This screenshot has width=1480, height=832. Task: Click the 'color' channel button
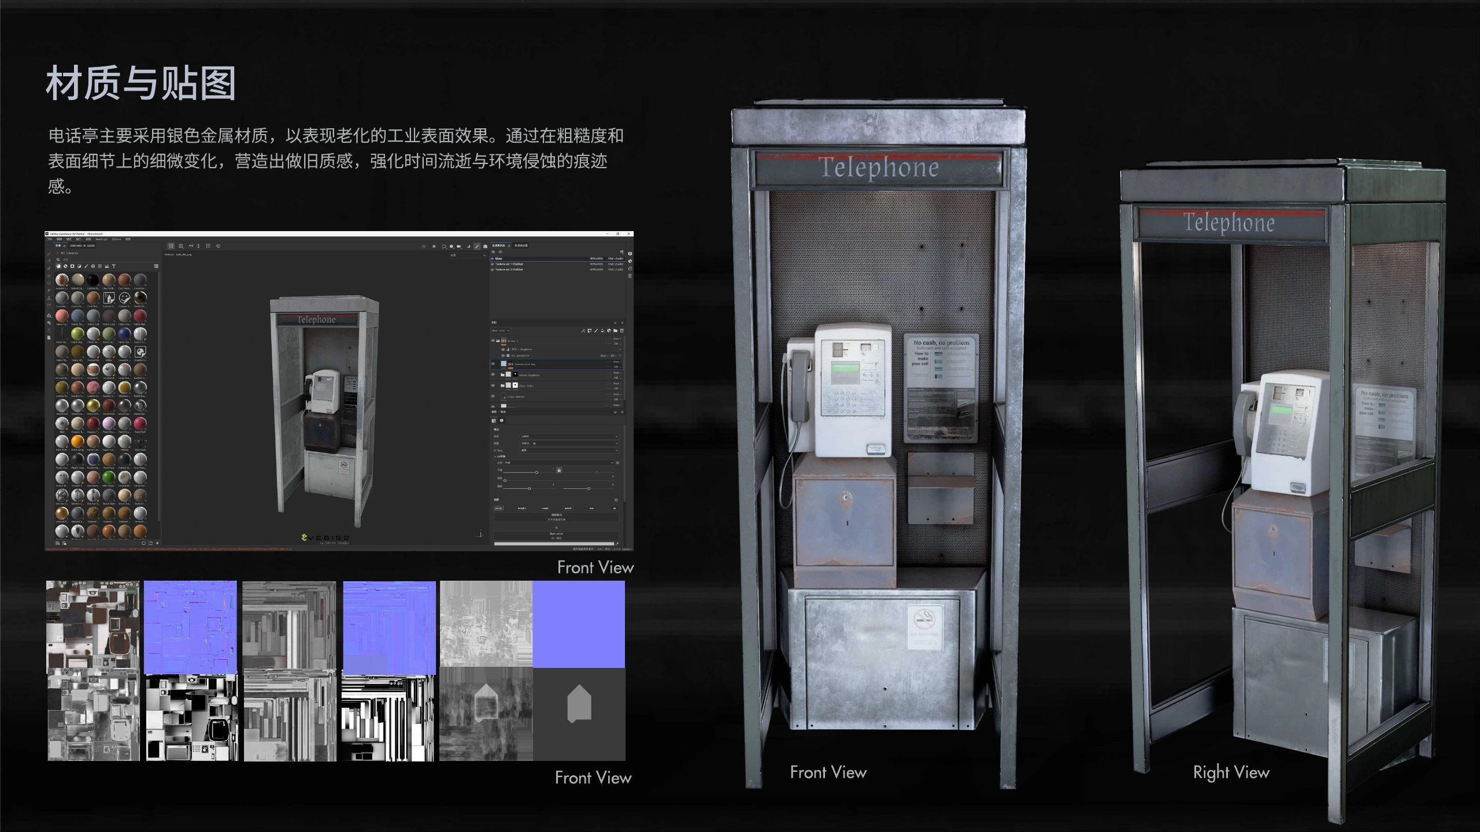click(498, 508)
